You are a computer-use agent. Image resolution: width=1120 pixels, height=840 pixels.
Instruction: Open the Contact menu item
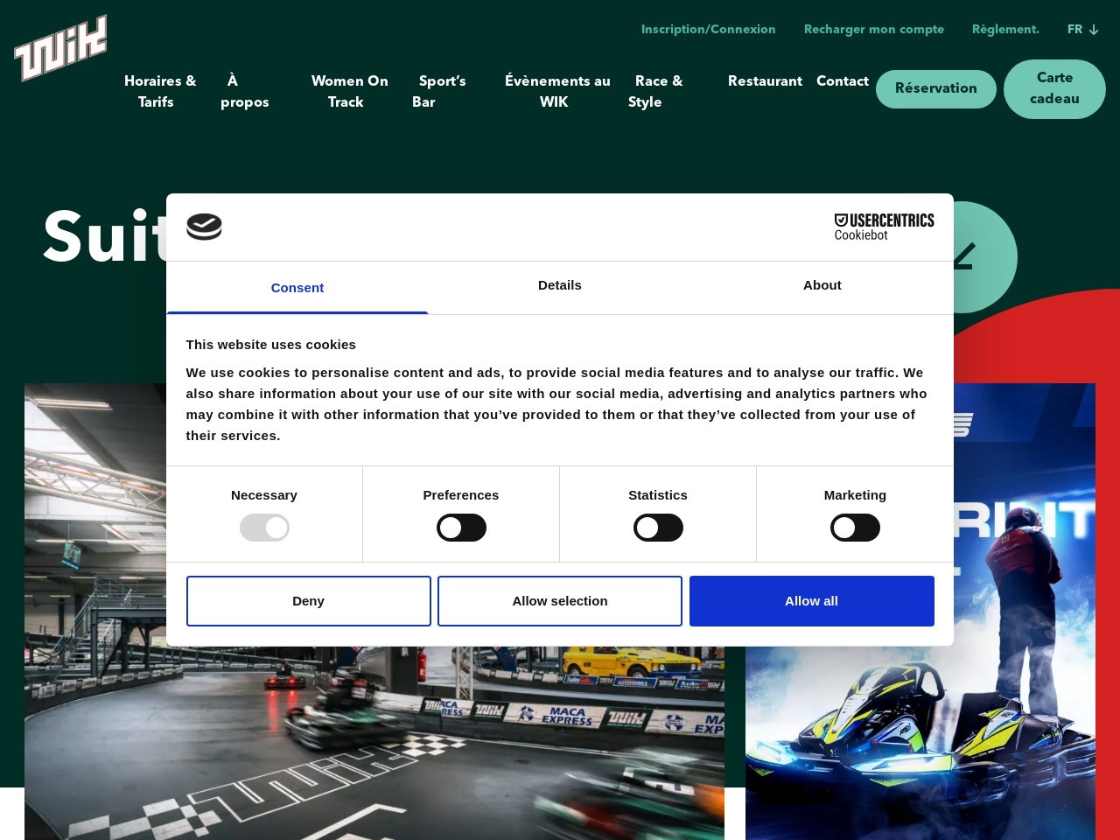coord(843,81)
